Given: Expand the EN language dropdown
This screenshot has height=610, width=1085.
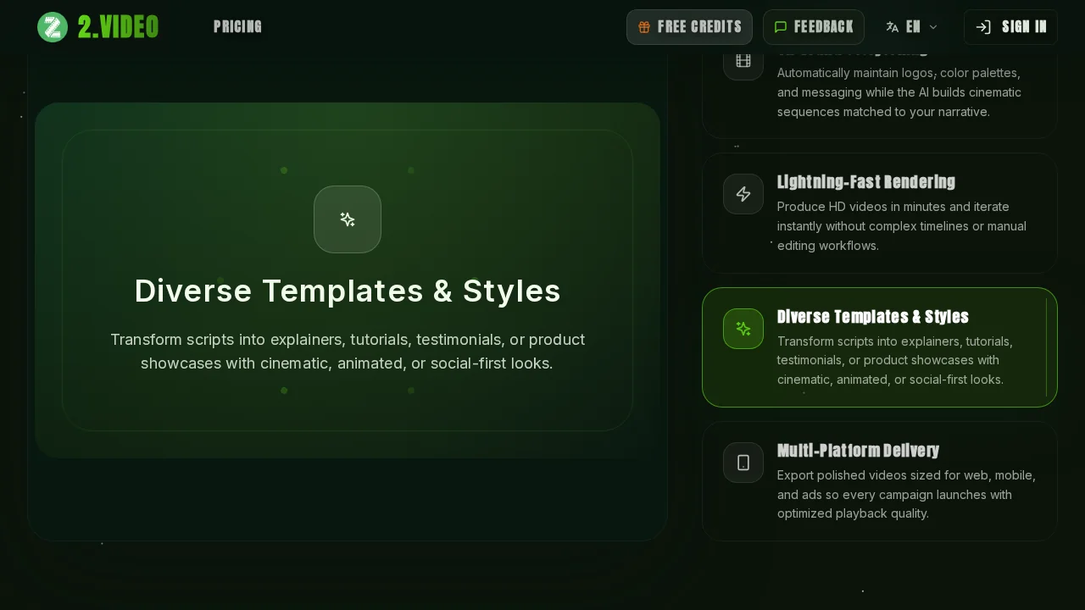Looking at the screenshot, I should pyautogui.click(x=912, y=26).
